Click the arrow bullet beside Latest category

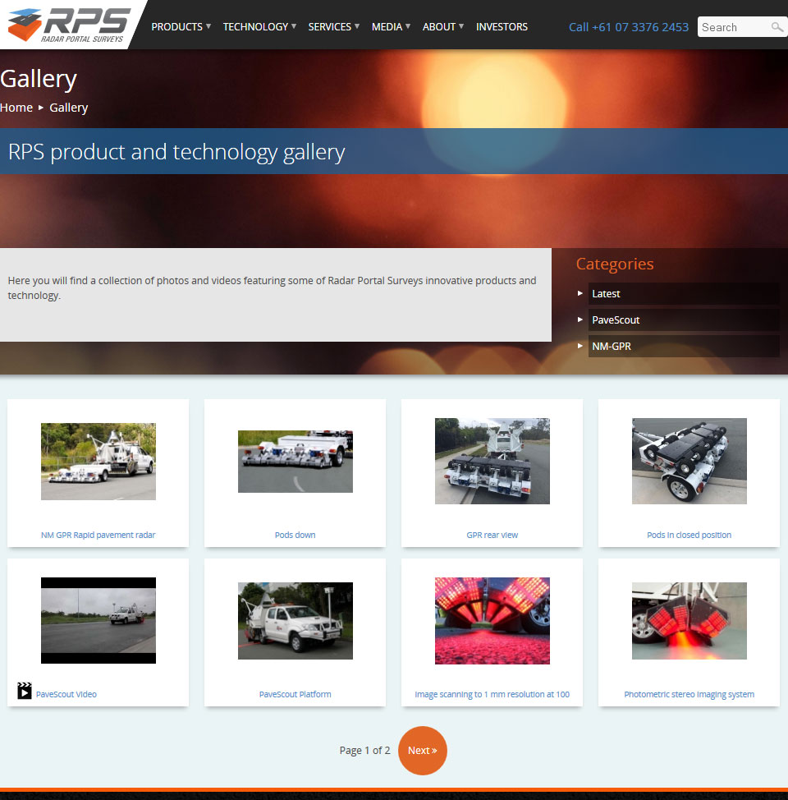[x=580, y=293]
